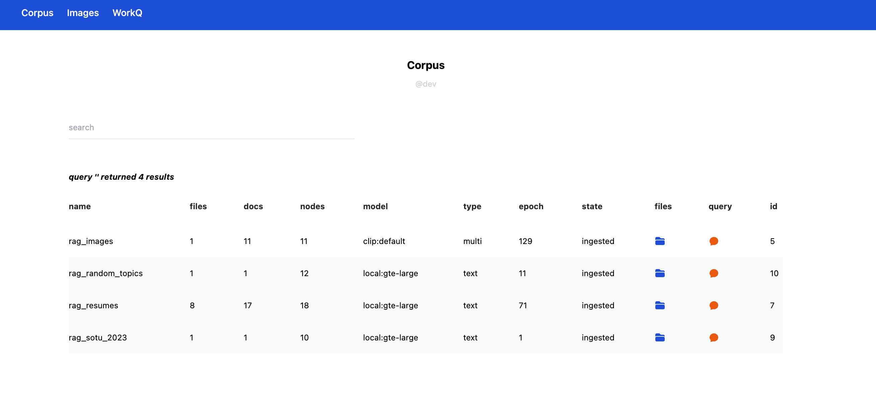
Task: Open the files folder for rag_images
Action: point(659,241)
